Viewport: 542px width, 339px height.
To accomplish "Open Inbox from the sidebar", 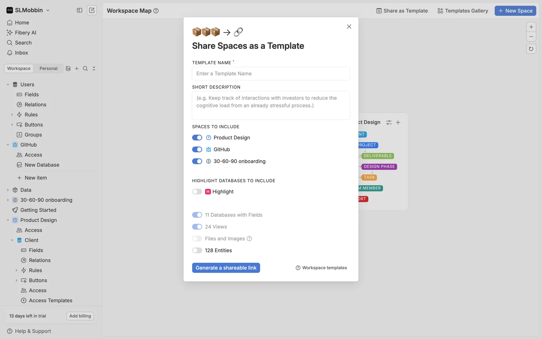I will (x=21, y=53).
